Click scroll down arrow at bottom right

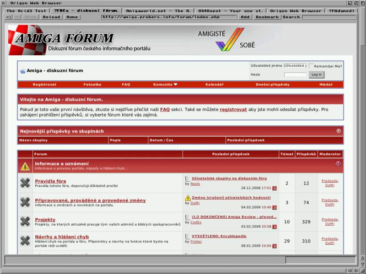(x=362, y=264)
